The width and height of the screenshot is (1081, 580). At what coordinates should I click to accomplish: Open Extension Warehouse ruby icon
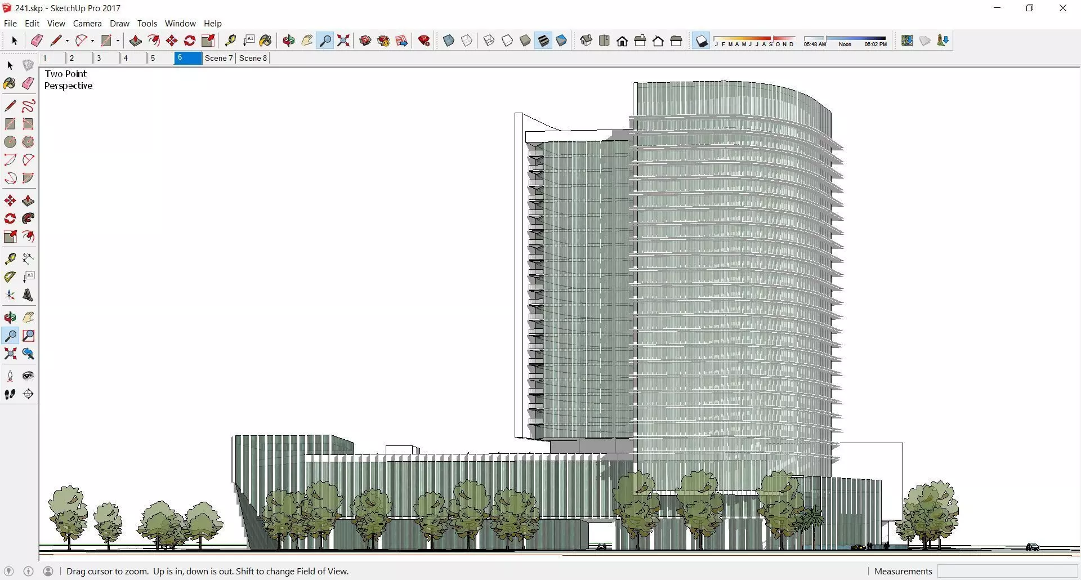[x=425, y=41]
